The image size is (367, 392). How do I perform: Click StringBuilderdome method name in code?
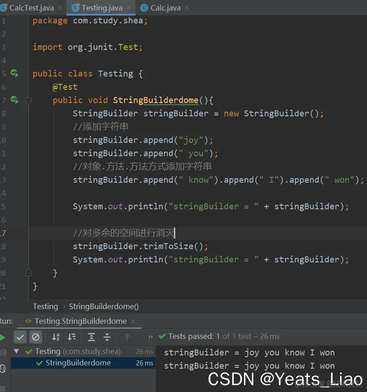coord(156,100)
